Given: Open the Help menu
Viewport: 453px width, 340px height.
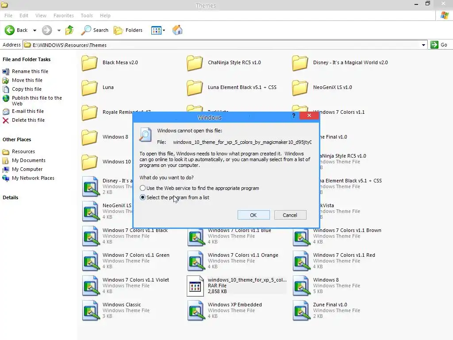Looking at the screenshot, I should 105,15.
